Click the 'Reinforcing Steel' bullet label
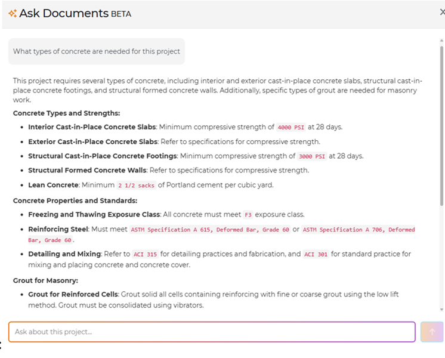The image size is (445, 358). tap(58, 229)
